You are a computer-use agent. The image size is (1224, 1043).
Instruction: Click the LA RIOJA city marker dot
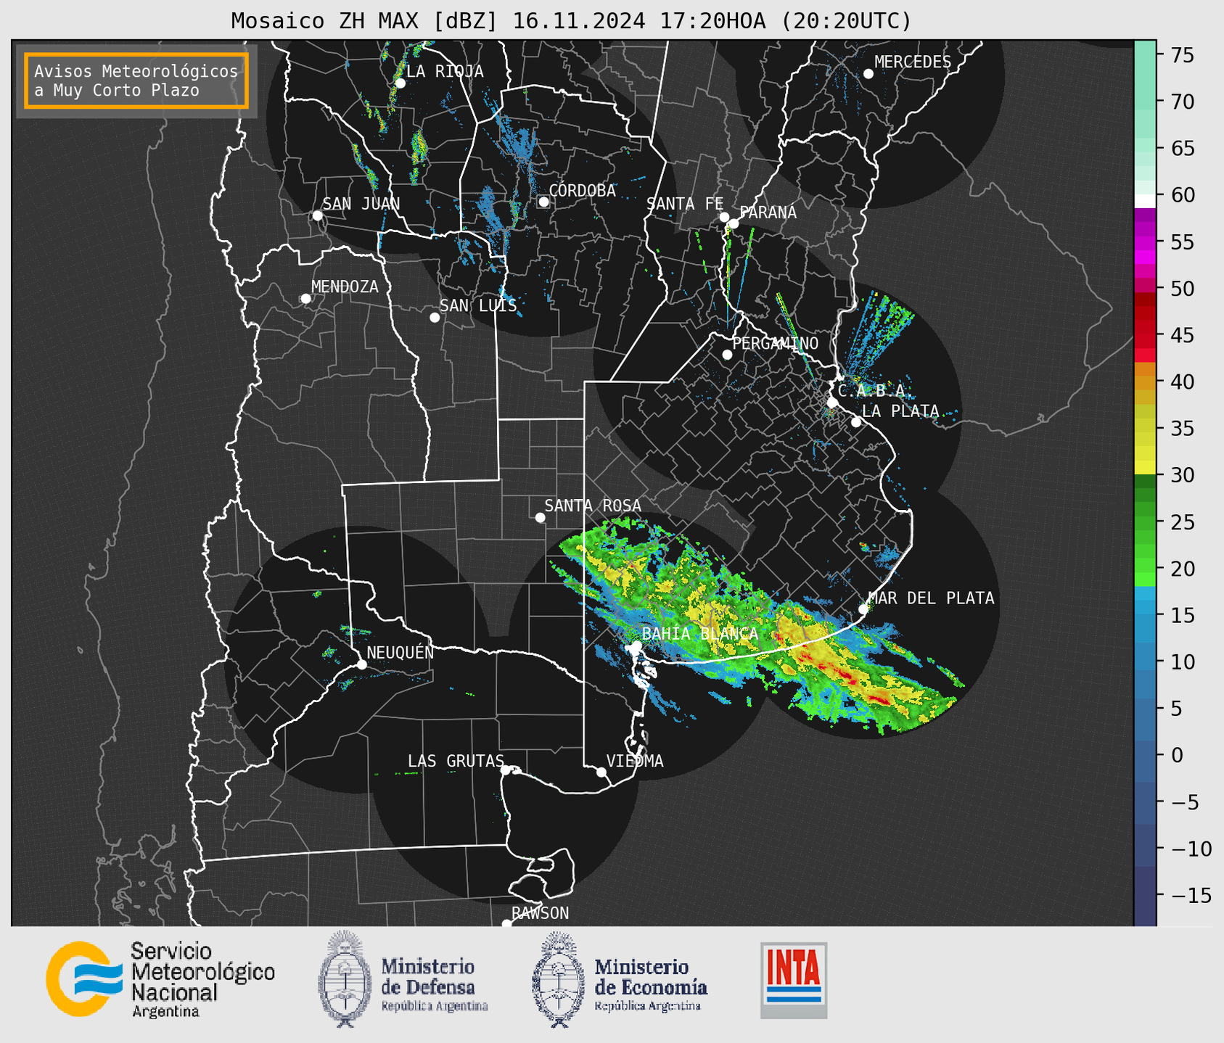(x=400, y=83)
